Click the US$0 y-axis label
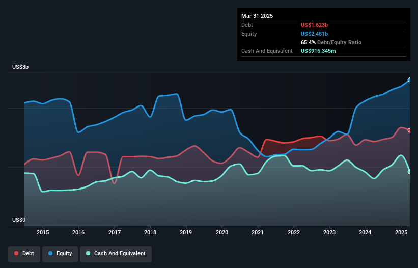The height and width of the screenshot is (268, 418). 19,220
